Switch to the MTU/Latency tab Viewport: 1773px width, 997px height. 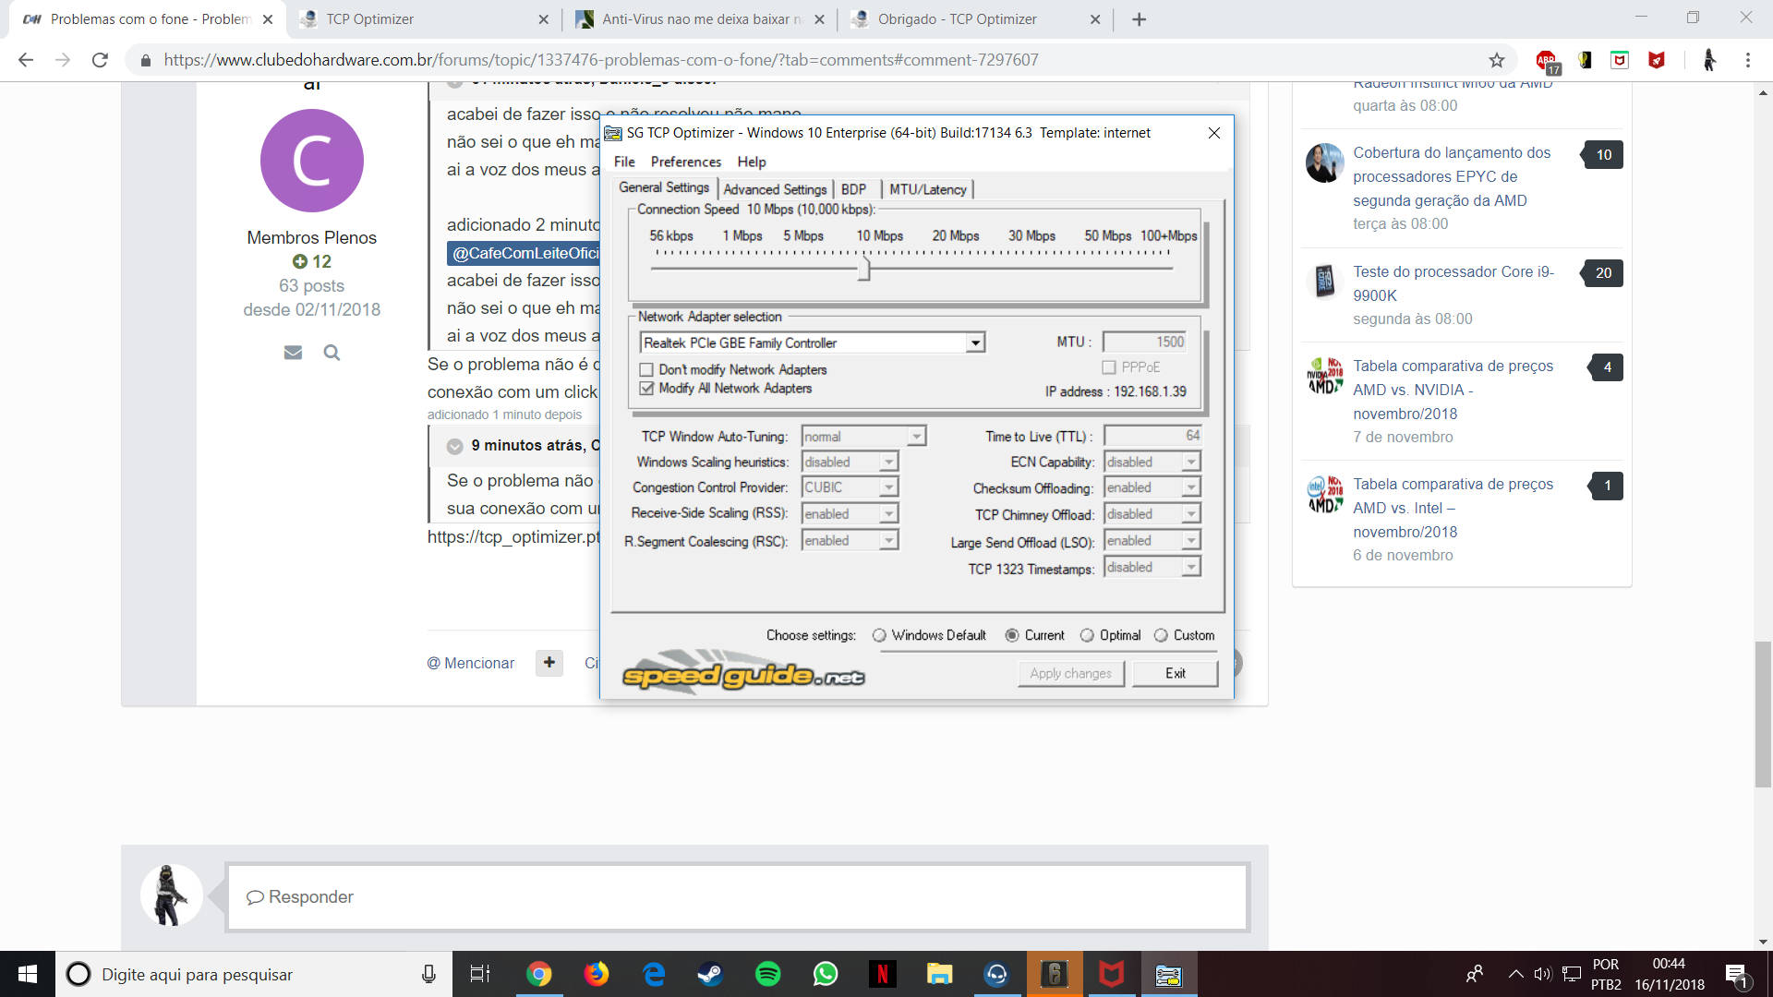[928, 189]
